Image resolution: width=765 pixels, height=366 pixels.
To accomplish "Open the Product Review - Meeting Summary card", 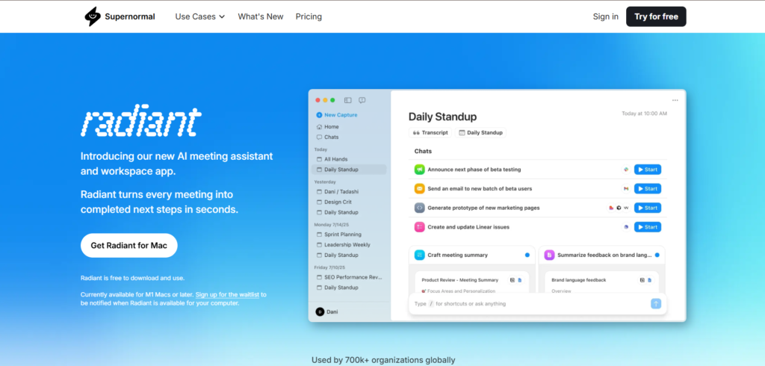I will (472, 283).
